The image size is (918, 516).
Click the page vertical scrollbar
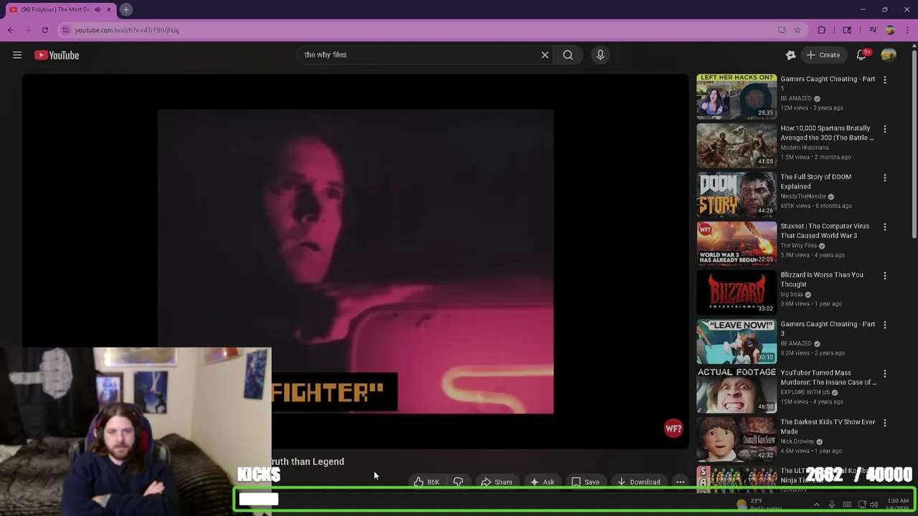click(x=914, y=143)
